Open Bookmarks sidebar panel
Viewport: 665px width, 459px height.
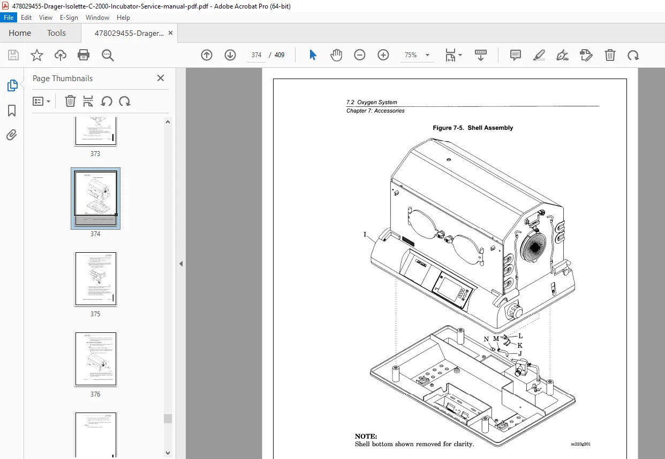coord(12,111)
